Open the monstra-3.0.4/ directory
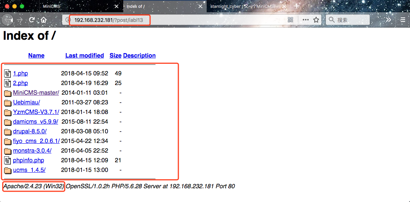The height and width of the screenshot is (202, 410). click(32, 151)
